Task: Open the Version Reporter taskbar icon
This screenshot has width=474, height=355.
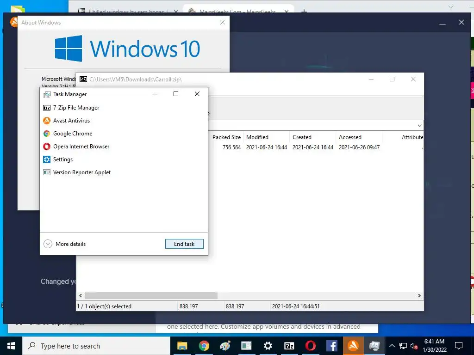Action: [246, 346]
